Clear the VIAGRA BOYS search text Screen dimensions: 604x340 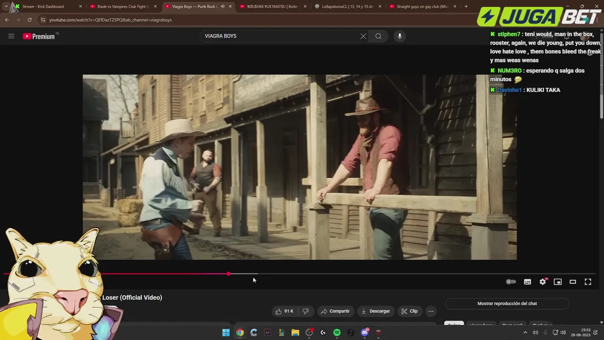[363, 36]
